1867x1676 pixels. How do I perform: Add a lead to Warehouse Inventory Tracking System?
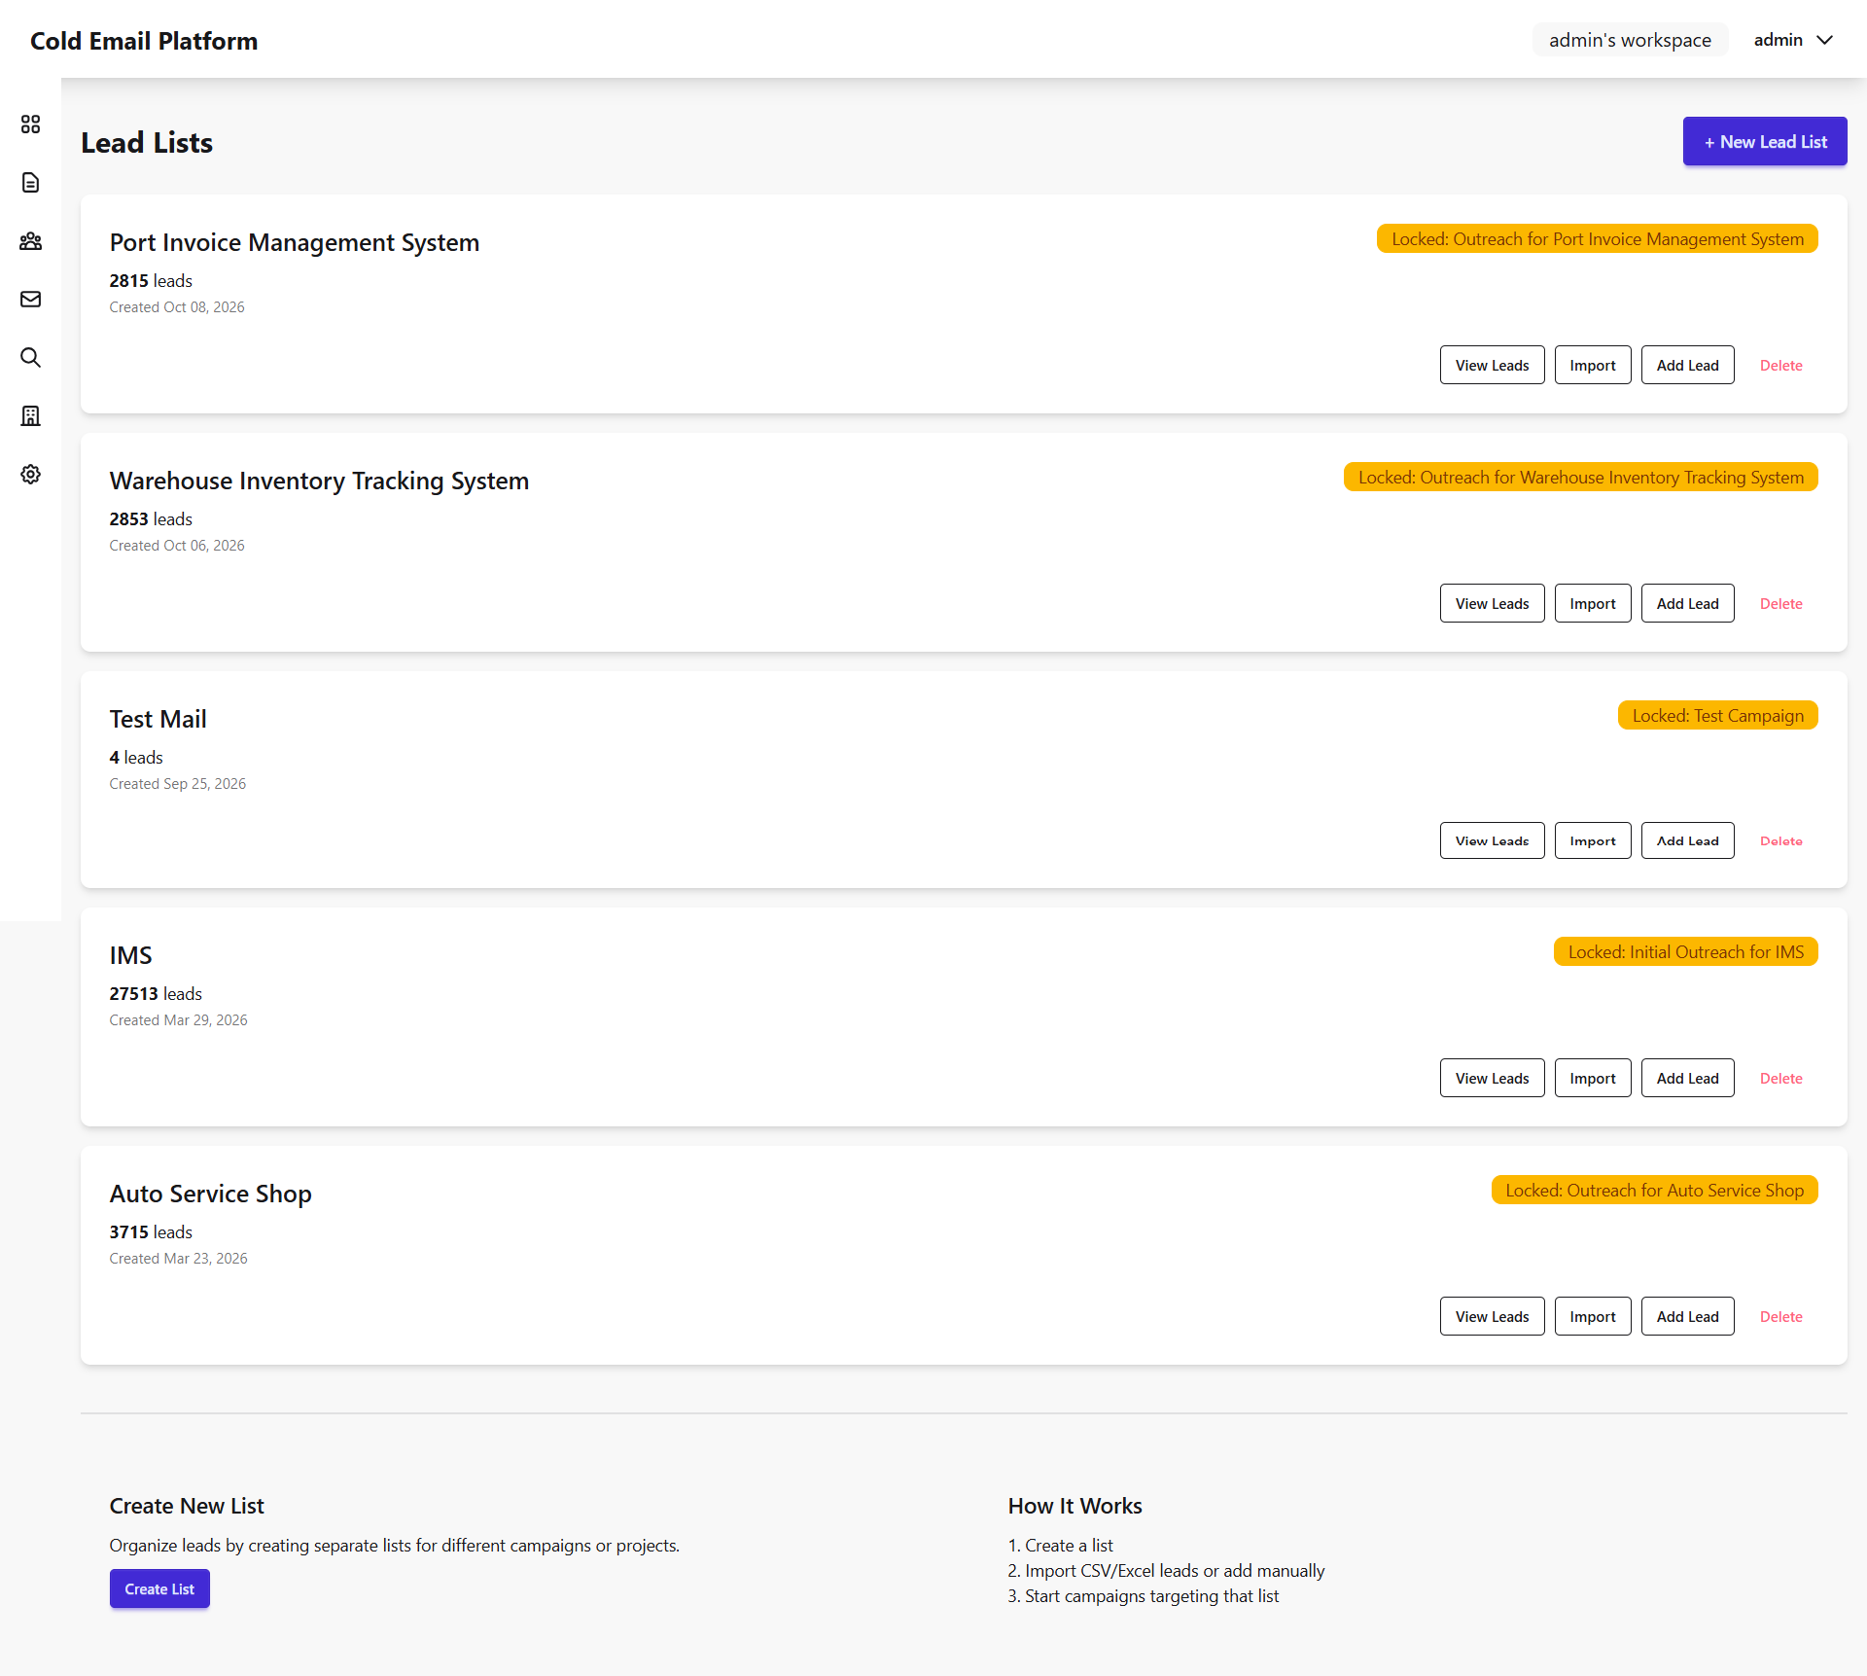pos(1687,604)
